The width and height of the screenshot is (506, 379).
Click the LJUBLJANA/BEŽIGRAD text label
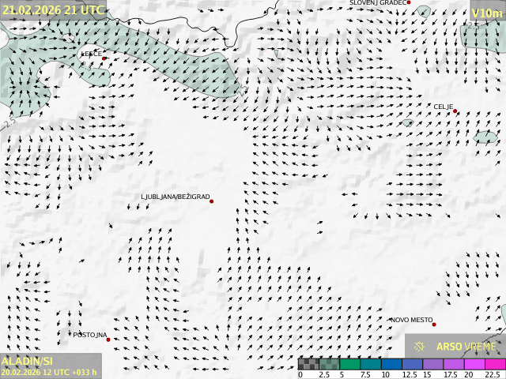pos(175,197)
